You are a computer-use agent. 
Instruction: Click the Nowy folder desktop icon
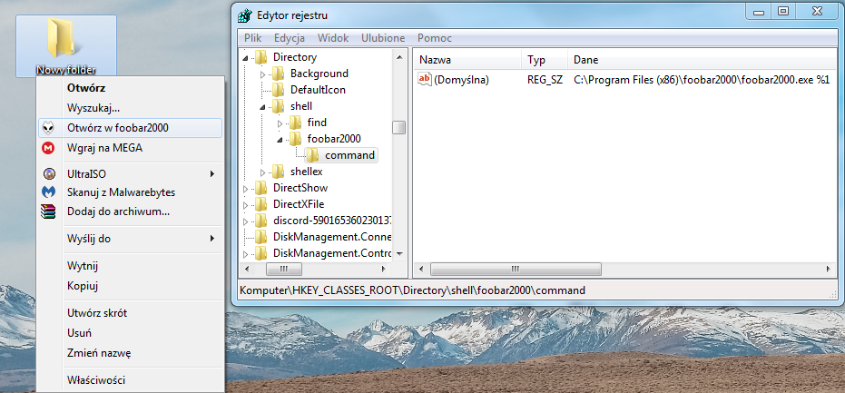click(65, 45)
